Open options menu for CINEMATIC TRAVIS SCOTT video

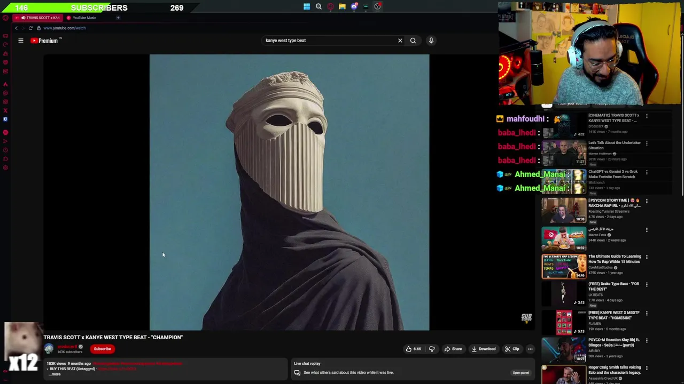647,116
